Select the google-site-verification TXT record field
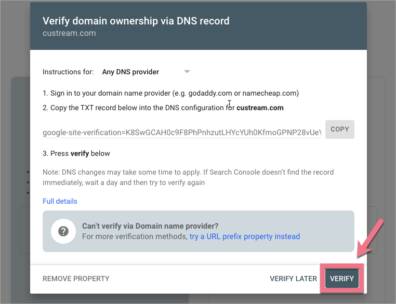 (x=182, y=133)
